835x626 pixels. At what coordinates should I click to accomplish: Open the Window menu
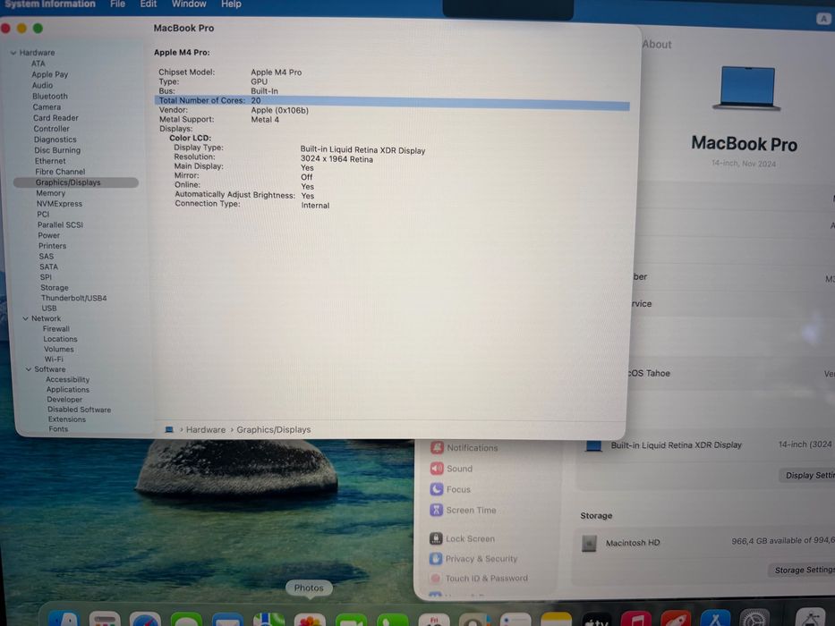(x=189, y=4)
